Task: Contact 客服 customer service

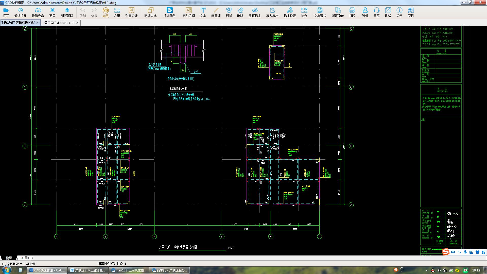Action: tap(377, 12)
